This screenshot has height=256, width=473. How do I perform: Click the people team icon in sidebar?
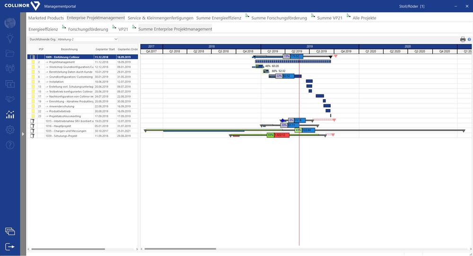click(x=10, y=68)
